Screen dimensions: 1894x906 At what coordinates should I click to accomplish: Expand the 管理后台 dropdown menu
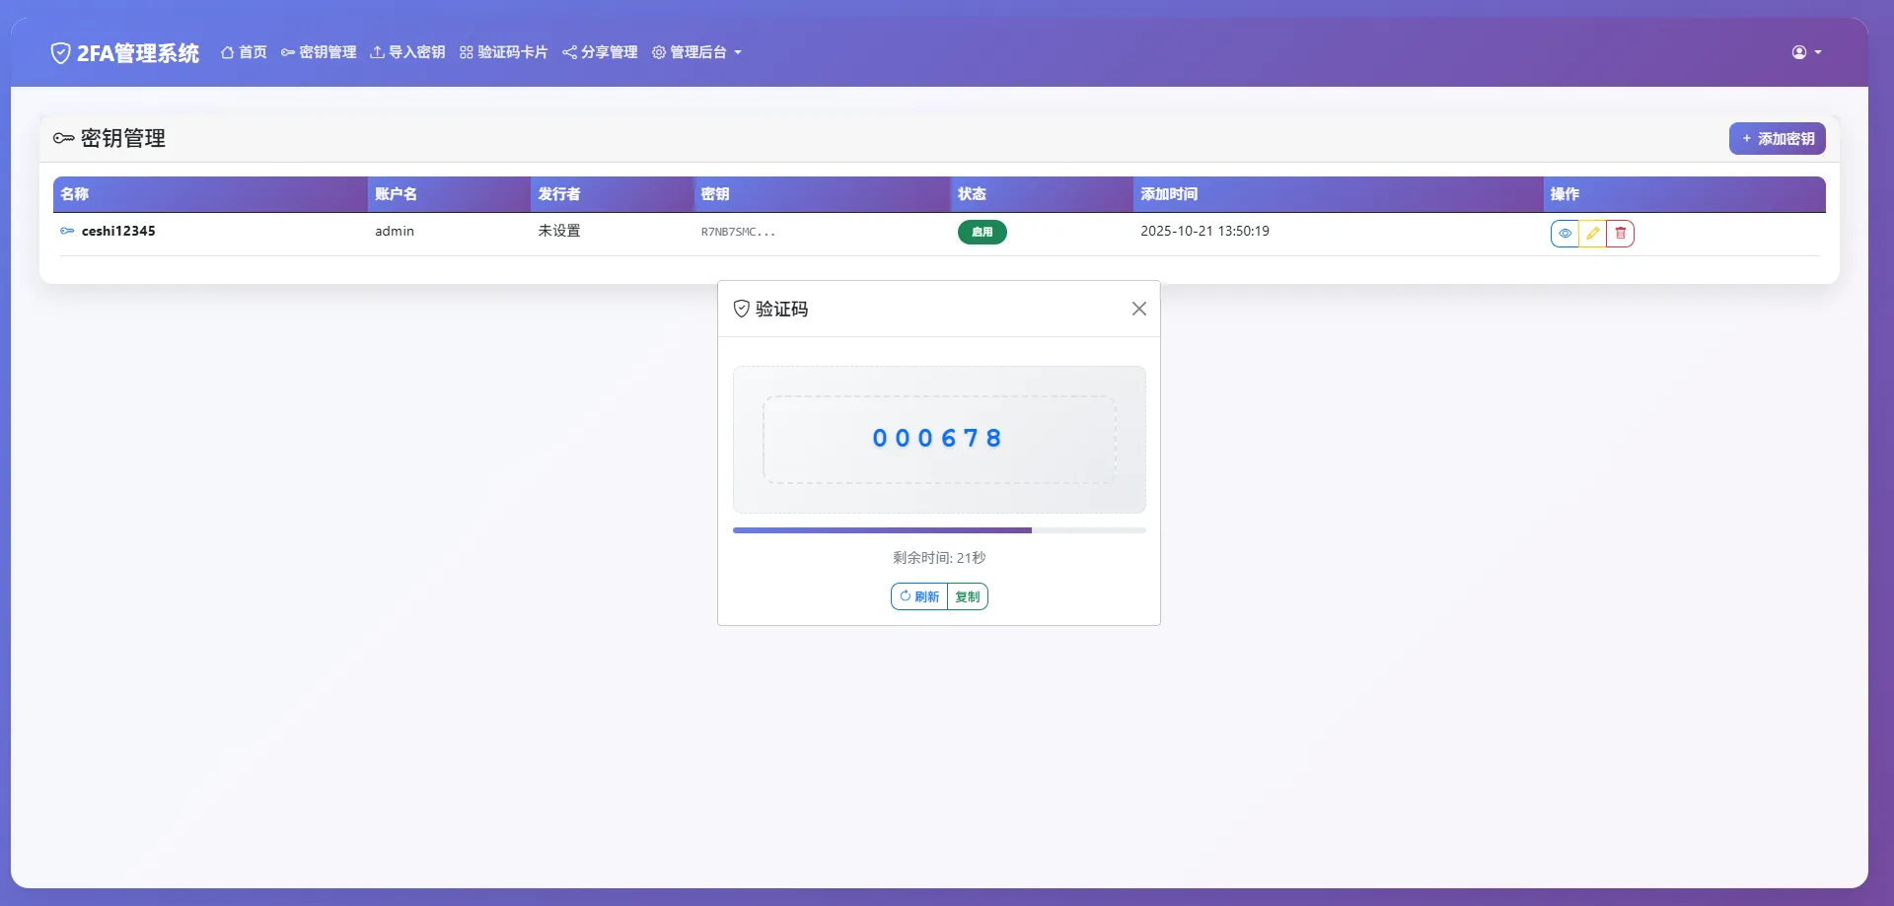pos(696,52)
